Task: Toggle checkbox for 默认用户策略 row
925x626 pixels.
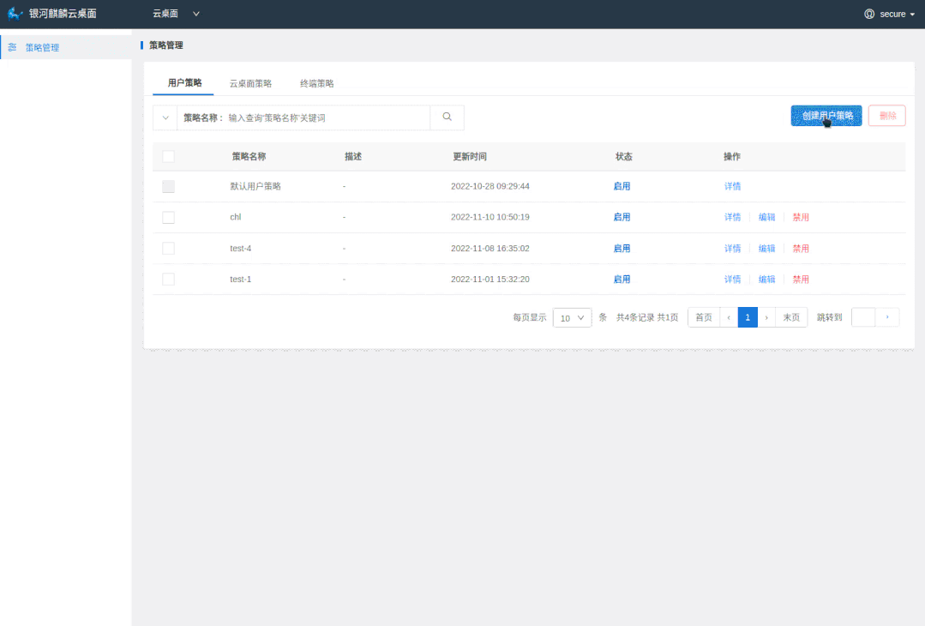Action: click(x=168, y=186)
